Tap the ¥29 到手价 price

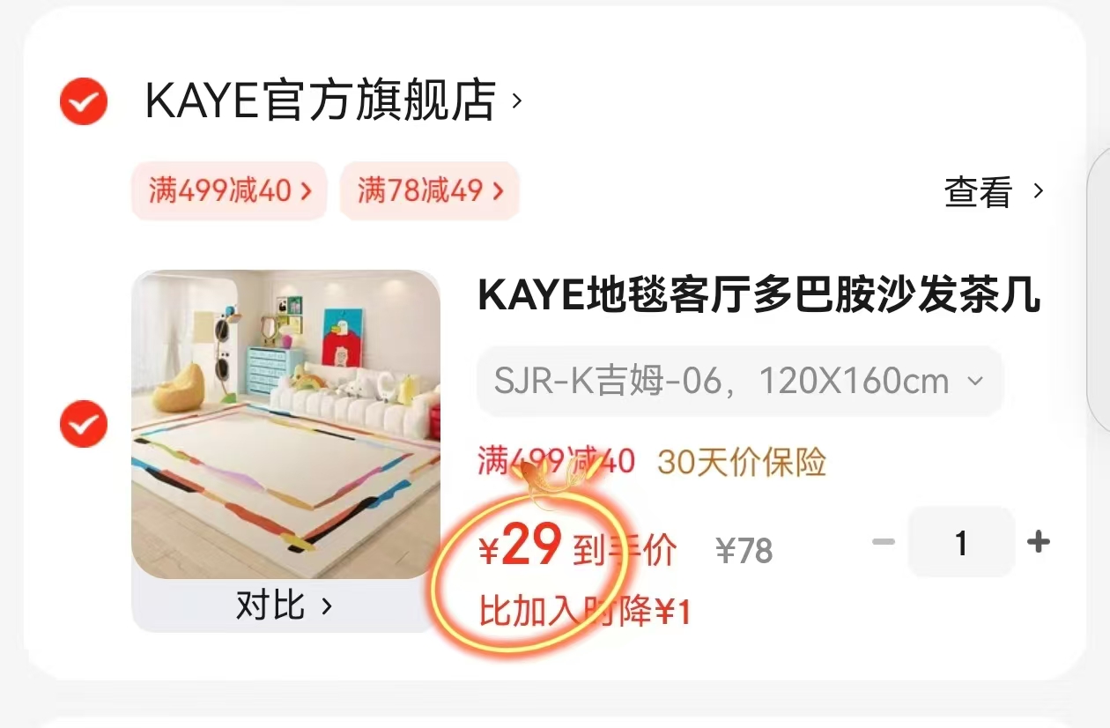tap(577, 548)
